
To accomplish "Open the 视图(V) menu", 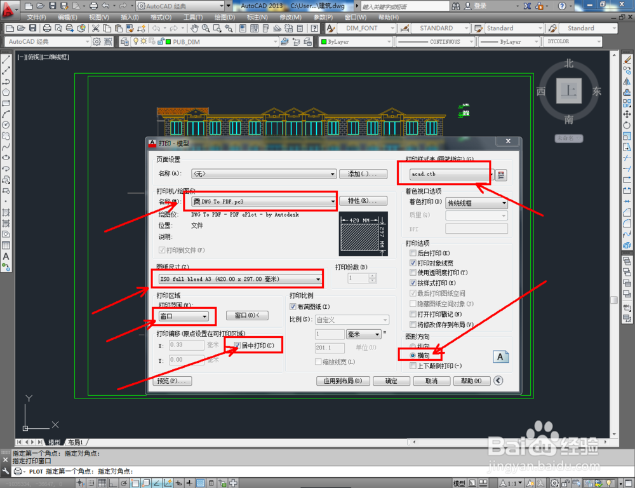I will coord(99,17).
